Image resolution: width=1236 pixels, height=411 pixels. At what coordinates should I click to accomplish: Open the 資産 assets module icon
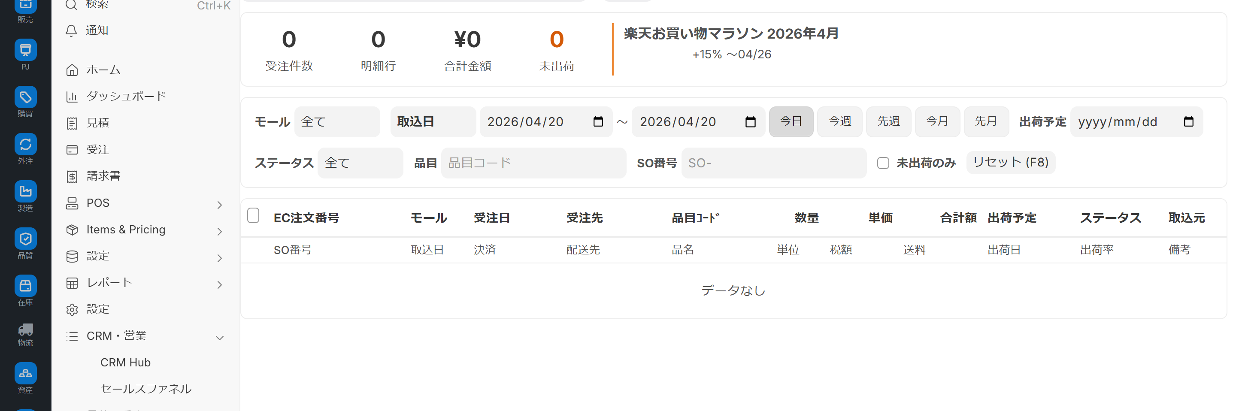[25, 373]
